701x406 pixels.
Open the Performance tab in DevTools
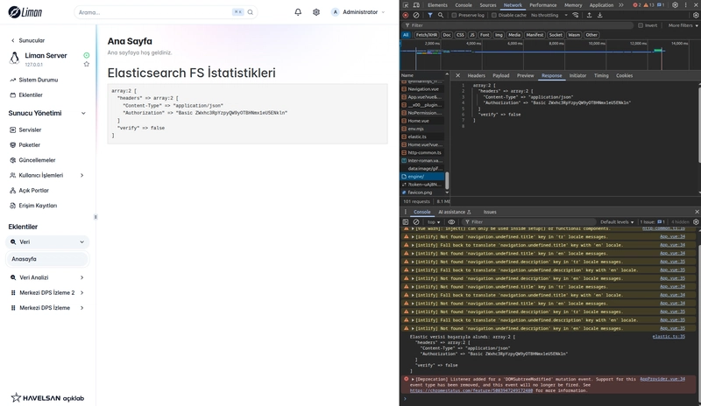point(542,5)
